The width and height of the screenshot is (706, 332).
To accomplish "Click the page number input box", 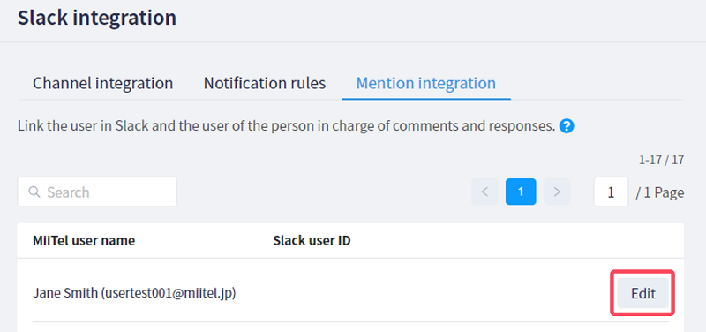I will pos(611,192).
